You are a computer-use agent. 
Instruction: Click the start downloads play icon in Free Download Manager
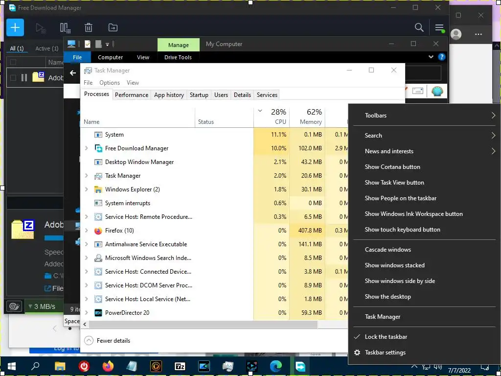(41, 28)
